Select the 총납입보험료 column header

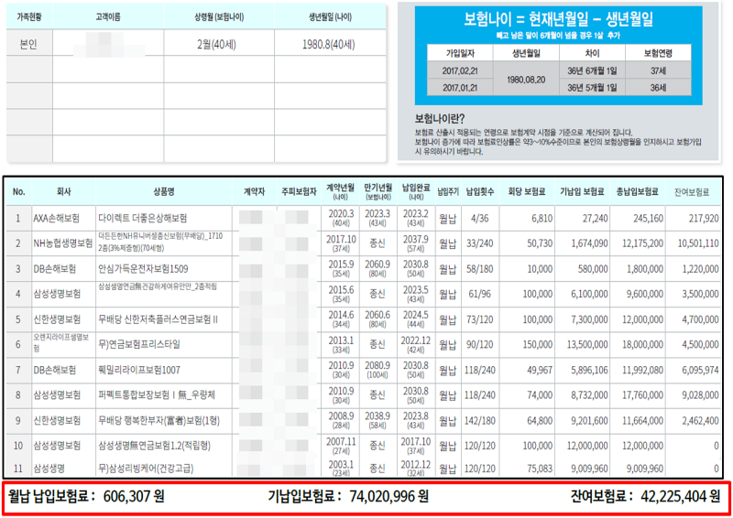pos(637,191)
